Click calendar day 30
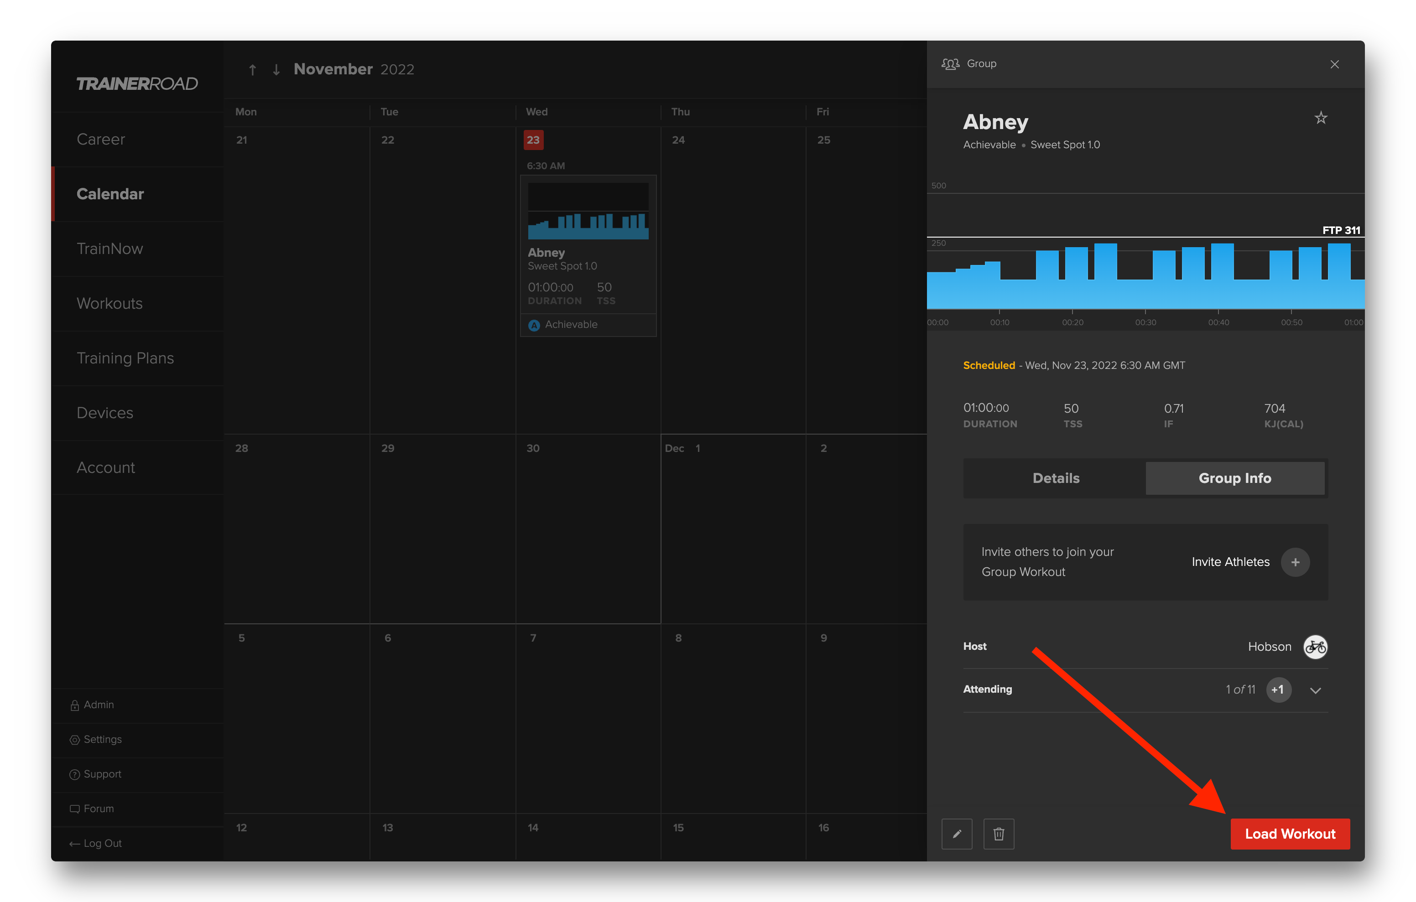This screenshot has width=1416, height=902. pyautogui.click(x=533, y=448)
